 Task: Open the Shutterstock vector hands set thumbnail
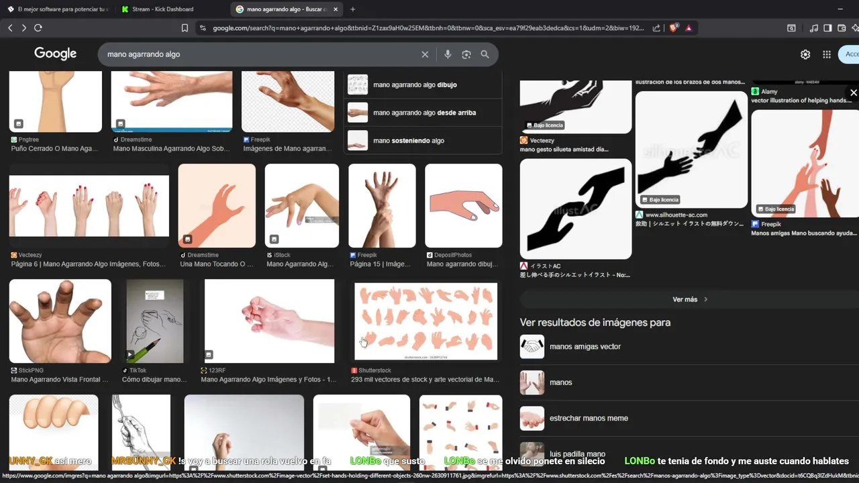click(426, 321)
